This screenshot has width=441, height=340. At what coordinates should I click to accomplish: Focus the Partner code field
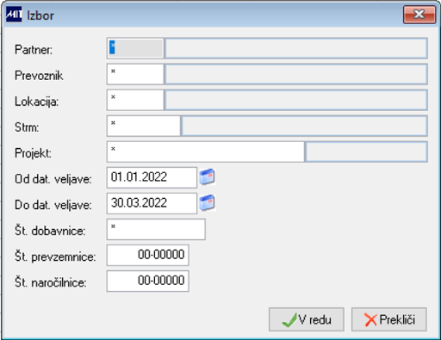[135, 48]
